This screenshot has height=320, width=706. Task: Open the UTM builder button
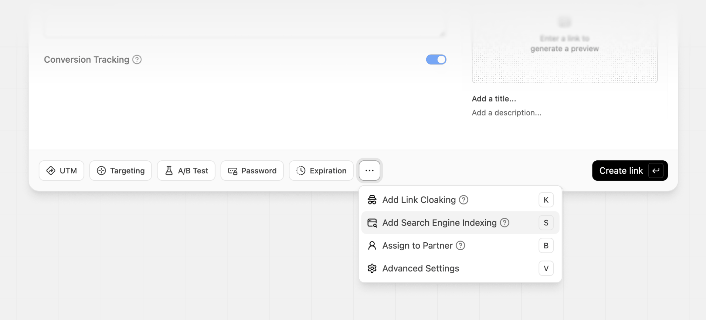[61, 171]
